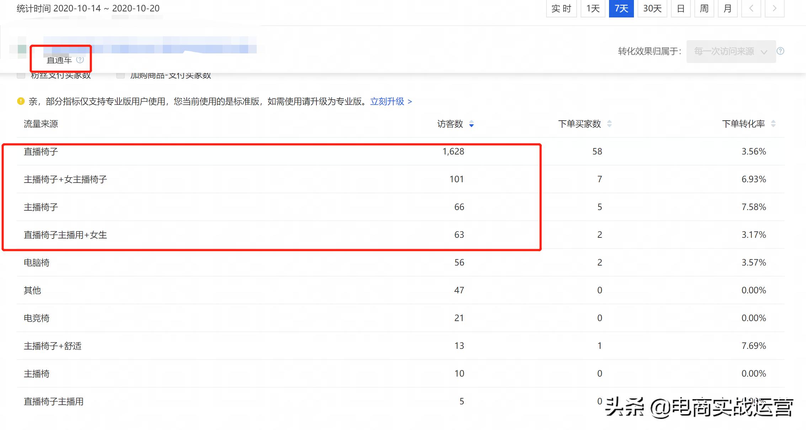Image resolution: width=806 pixels, height=430 pixels.
Task: Click the 7天 active range button
Action: click(x=621, y=8)
